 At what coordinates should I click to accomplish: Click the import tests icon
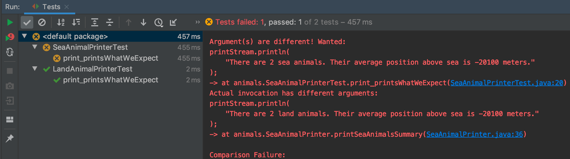click(173, 22)
